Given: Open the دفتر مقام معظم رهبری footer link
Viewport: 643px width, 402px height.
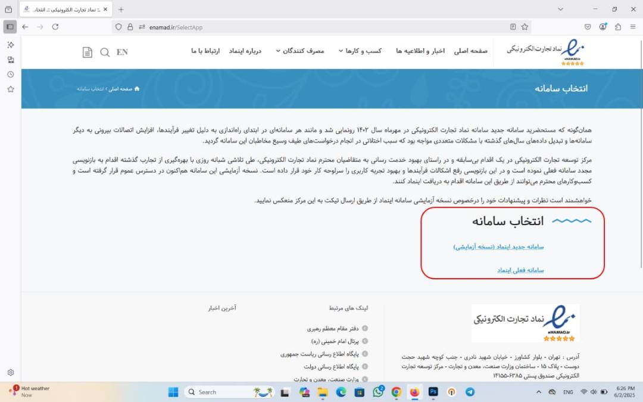Looking at the screenshot, I should point(333,328).
